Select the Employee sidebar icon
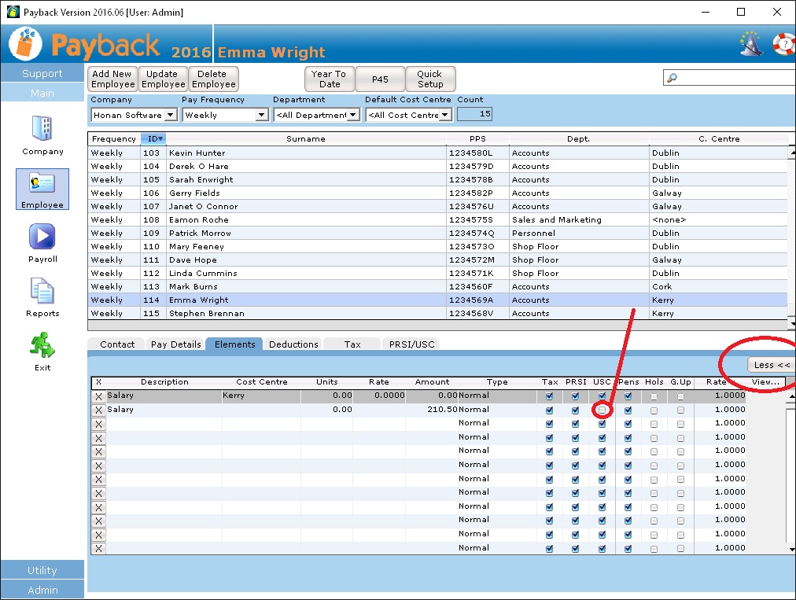The height and width of the screenshot is (600, 796). click(x=42, y=184)
